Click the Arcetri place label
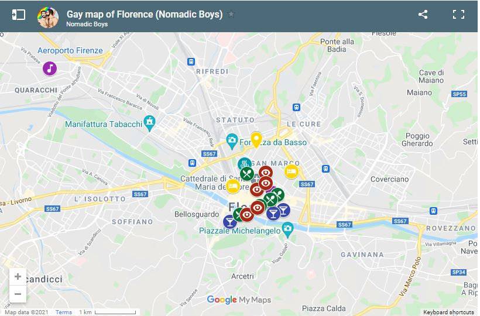480x316 pixels. pyautogui.click(x=242, y=277)
